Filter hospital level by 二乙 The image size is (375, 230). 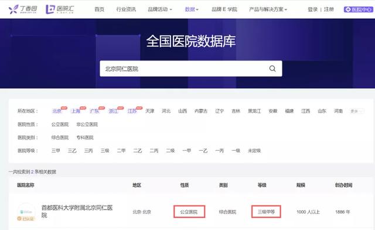138,151
